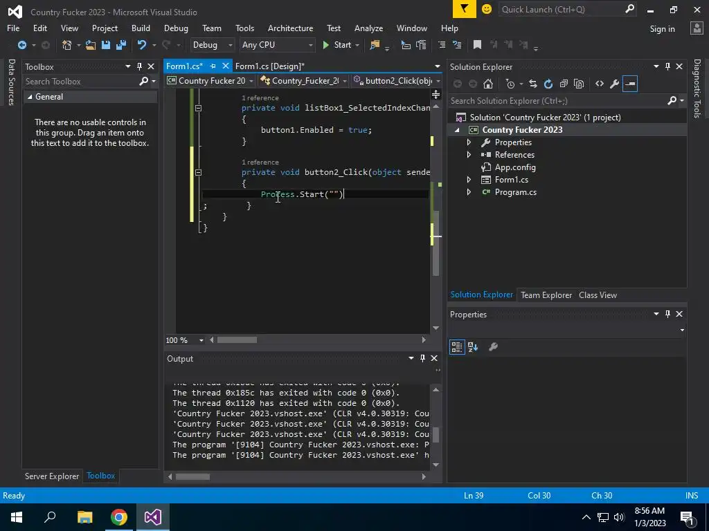
Task: Open the Any CPU platform dropdown
Action: pyautogui.click(x=277, y=45)
